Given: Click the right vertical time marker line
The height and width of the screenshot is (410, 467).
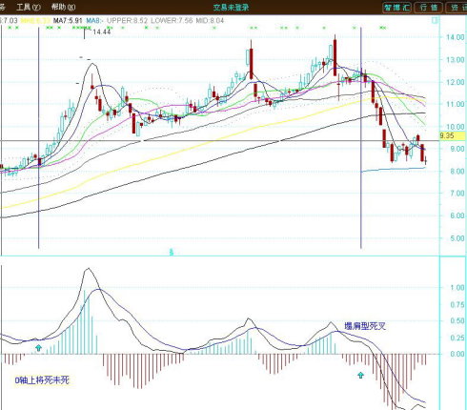Looking at the screenshot, I should point(361,137).
